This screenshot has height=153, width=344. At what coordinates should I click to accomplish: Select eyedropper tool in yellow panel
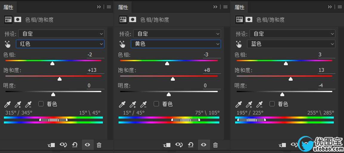122,104
